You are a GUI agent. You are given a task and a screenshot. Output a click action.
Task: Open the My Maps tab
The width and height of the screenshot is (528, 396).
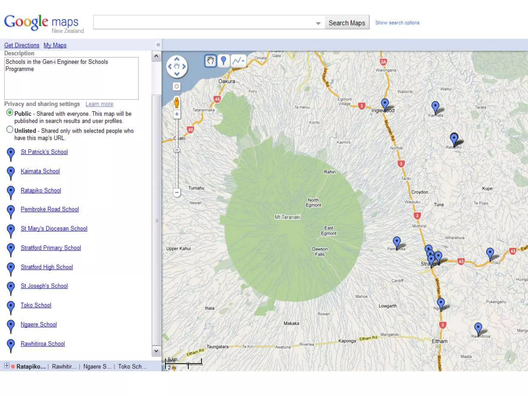(x=55, y=45)
